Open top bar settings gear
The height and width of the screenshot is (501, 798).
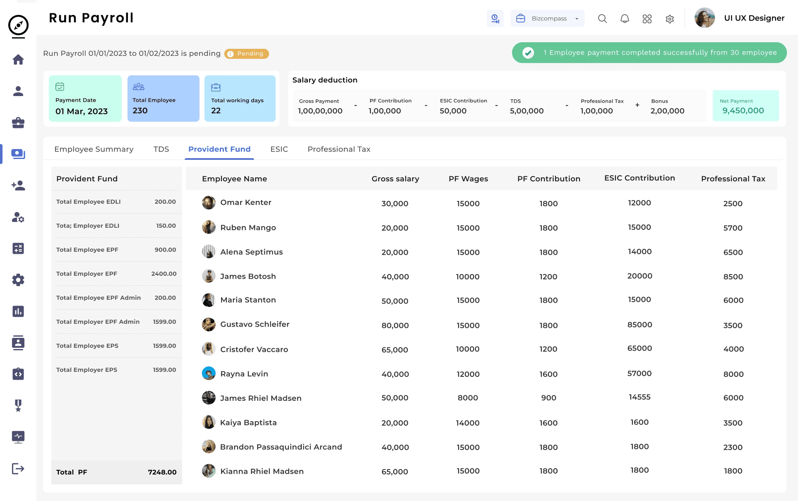click(670, 19)
